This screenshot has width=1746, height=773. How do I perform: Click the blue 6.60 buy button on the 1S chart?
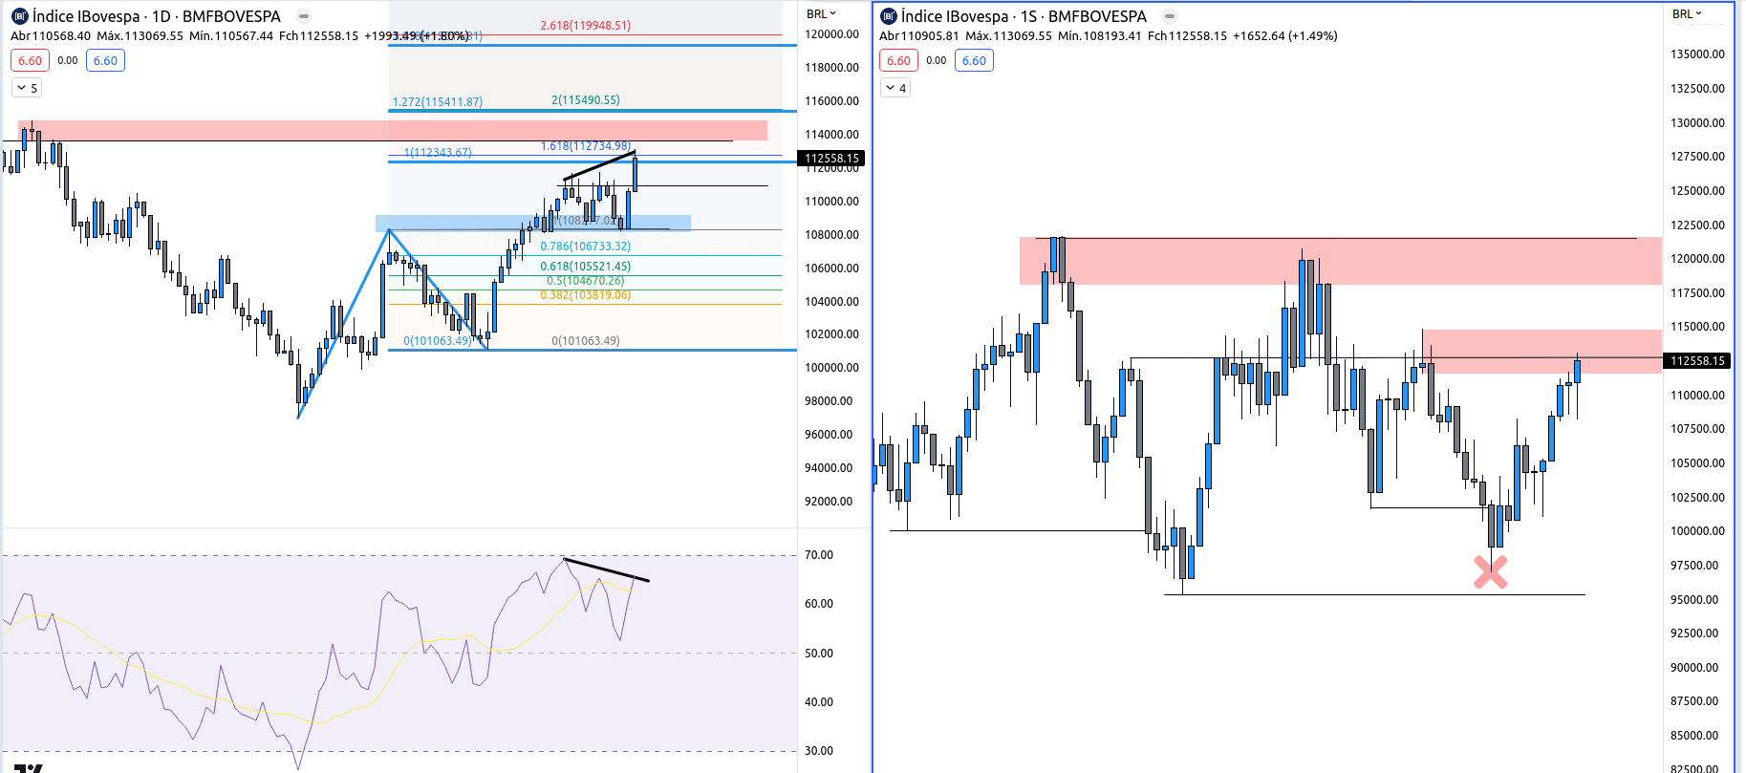coord(974,60)
